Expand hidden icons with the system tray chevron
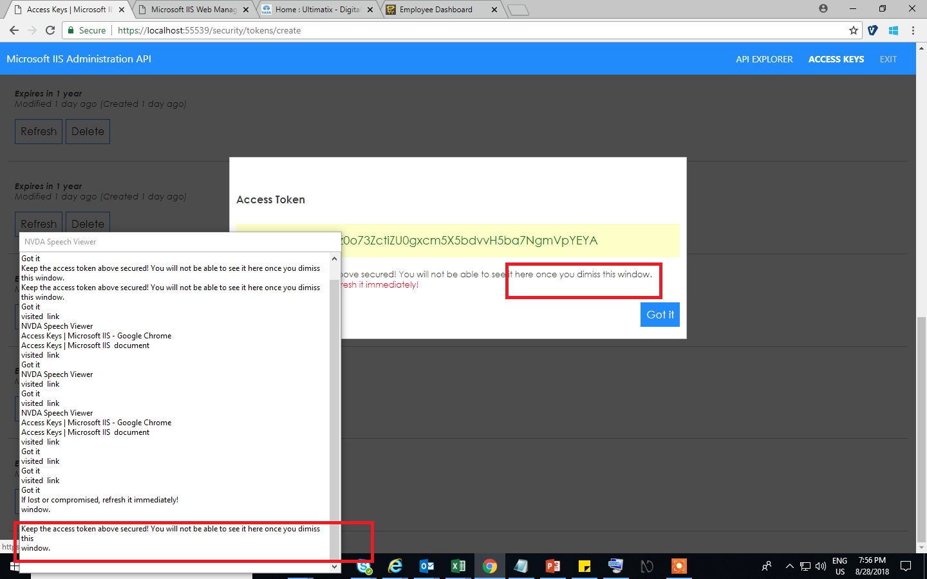927x579 pixels. coord(789,566)
